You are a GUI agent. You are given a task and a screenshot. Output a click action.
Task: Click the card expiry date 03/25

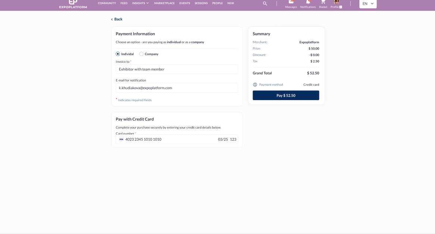pos(223,140)
